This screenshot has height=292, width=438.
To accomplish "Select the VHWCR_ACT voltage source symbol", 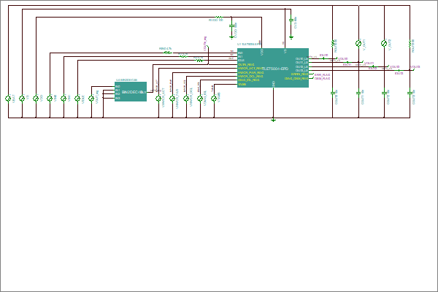I will coord(158,99).
